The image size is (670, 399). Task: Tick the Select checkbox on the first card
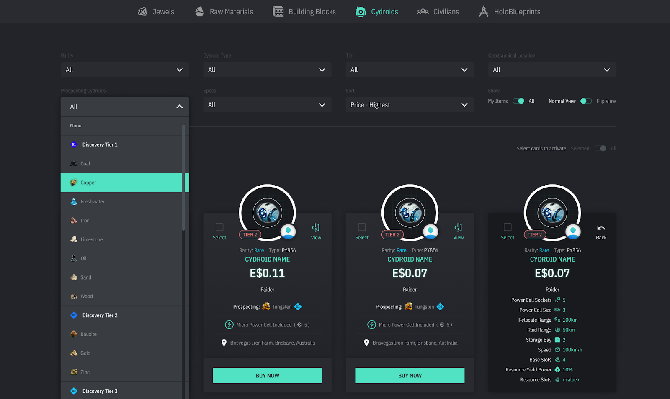[x=219, y=227]
